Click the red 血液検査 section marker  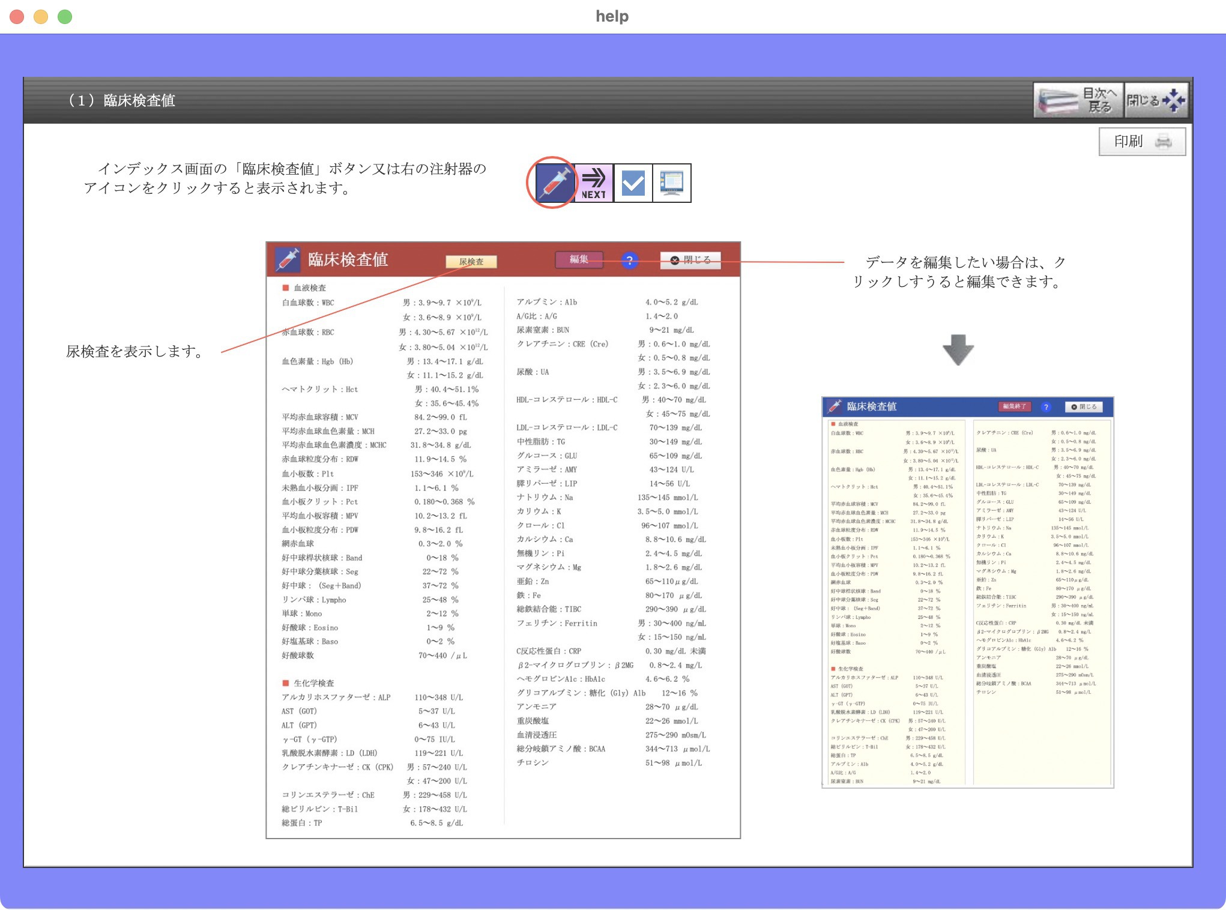[x=286, y=288]
